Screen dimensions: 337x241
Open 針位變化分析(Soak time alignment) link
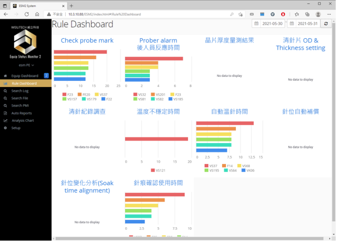coord(87,187)
